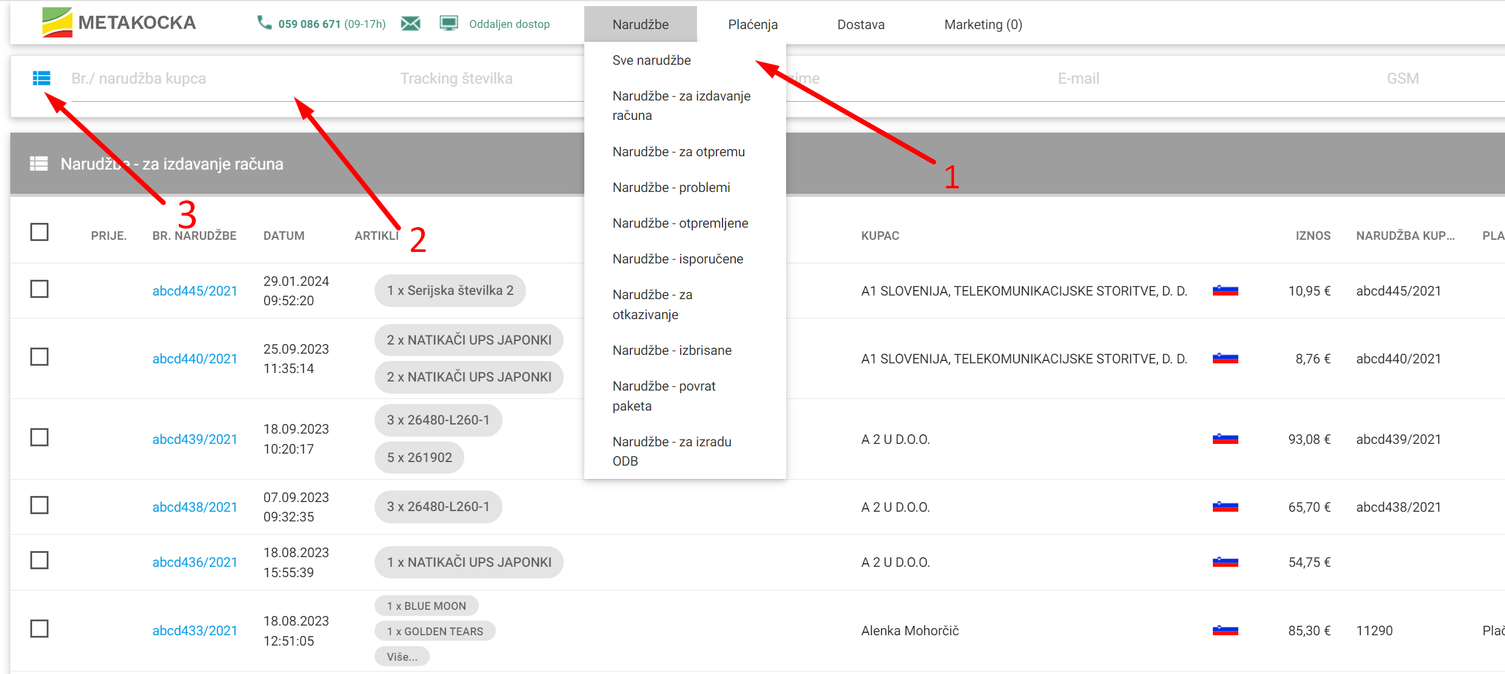Screen dimensions: 1505x674
Task: Click the remote access monitor icon
Action: tap(449, 24)
